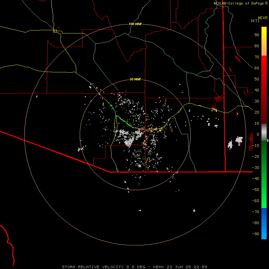This screenshot has height=269, width=269.
Task: Click the 50 value on velocity scale
Action: pyautogui.click(x=257, y=79)
